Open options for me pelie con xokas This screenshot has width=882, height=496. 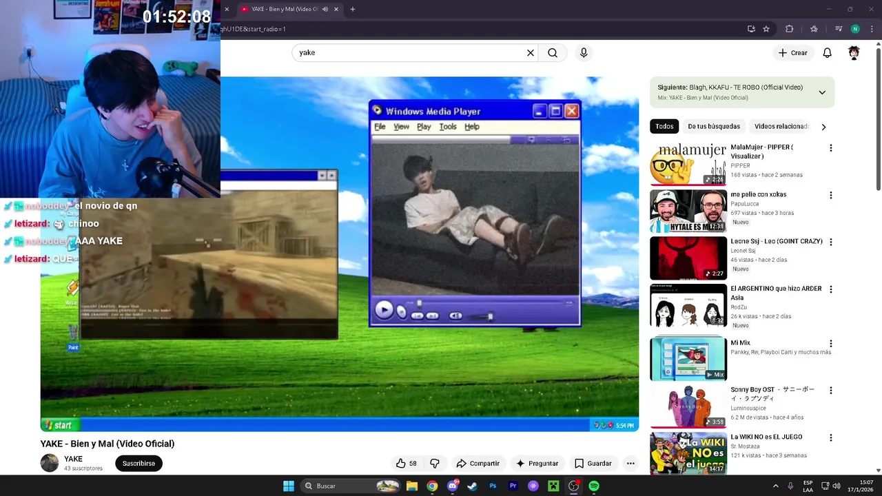pyautogui.click(x=830, y=195)
